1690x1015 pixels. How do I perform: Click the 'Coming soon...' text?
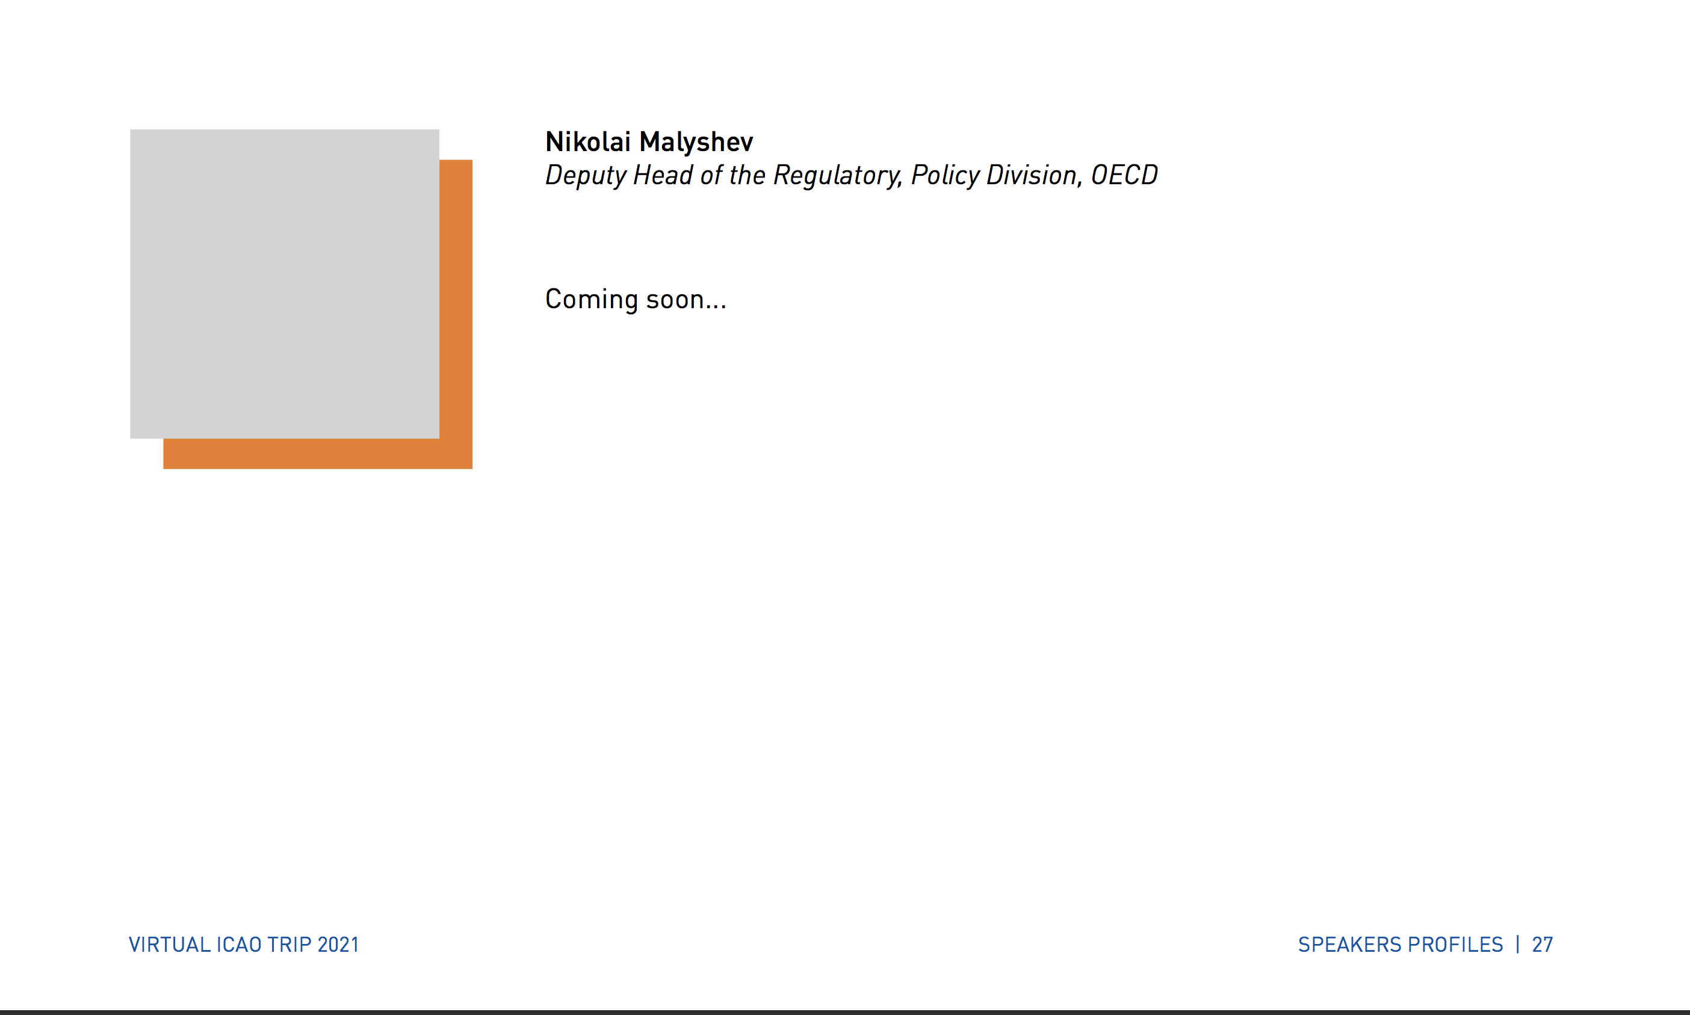pyautogui.click(x=636, y=300)
